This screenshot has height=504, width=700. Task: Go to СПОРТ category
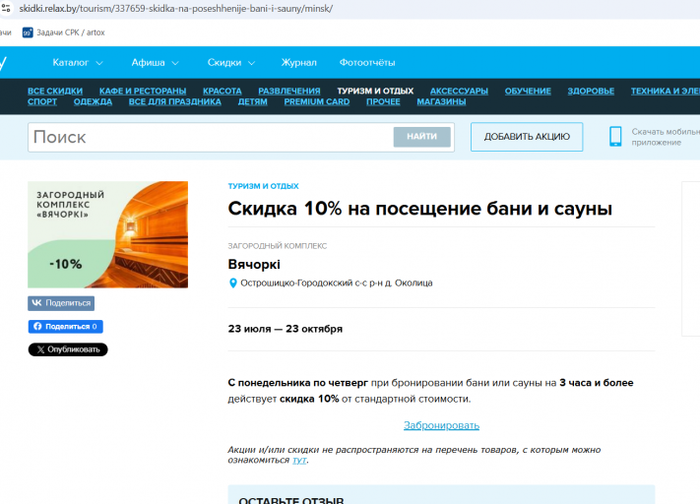(x=42, y=101)
